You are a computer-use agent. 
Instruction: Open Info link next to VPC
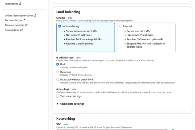pos(66,124)
